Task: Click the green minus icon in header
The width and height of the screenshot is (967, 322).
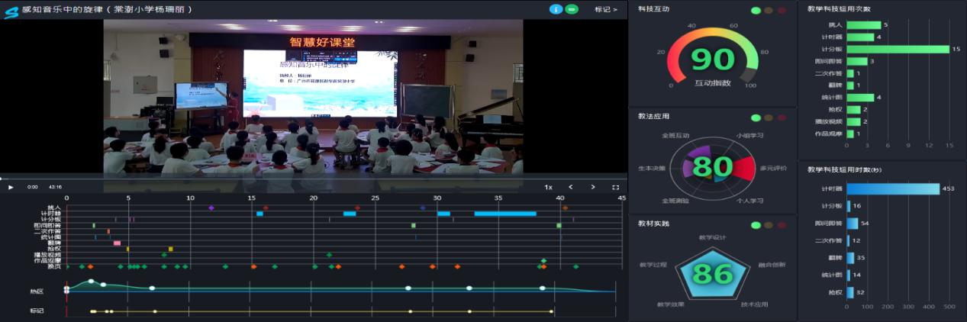Action: (571, 9)
